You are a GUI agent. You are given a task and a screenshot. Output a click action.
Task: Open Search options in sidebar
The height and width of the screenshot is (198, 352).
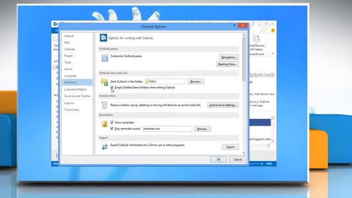tap(68, 69)
